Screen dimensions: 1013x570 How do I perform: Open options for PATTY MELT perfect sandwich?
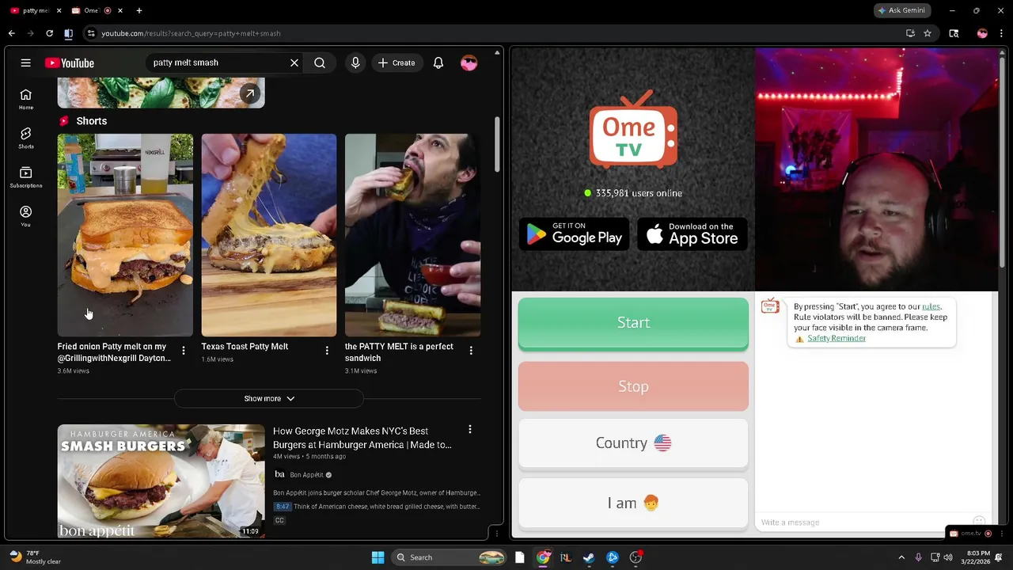tap(471, 350)
